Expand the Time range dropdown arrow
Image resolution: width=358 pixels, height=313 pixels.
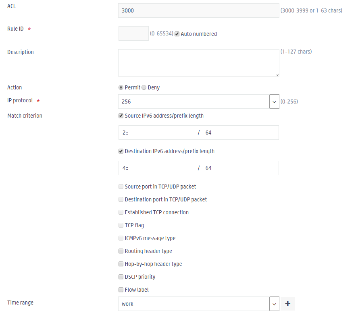[x=274, y=304]
